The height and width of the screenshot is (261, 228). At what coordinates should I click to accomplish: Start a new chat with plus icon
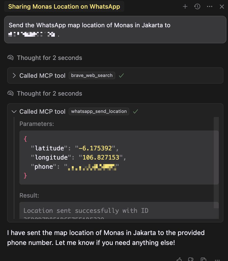point(185,7)
